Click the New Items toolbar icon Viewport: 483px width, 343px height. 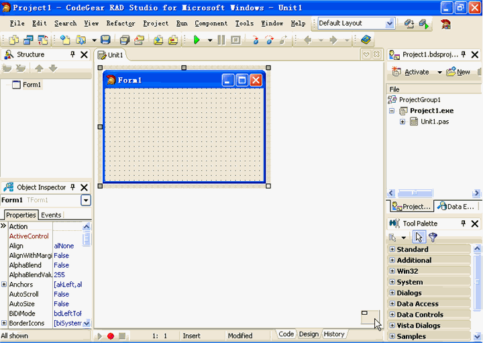coord(65,40)
